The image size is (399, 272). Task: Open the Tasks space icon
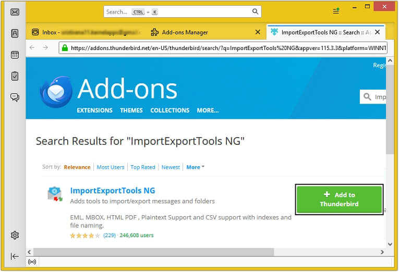click(15, 76)
